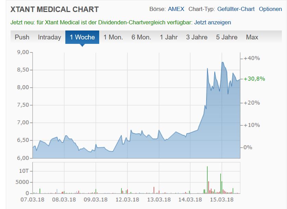Show the 5 Jahre chart range

tap(226, 37)
